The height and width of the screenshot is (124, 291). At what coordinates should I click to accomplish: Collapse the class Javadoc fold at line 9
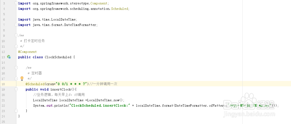16,35
